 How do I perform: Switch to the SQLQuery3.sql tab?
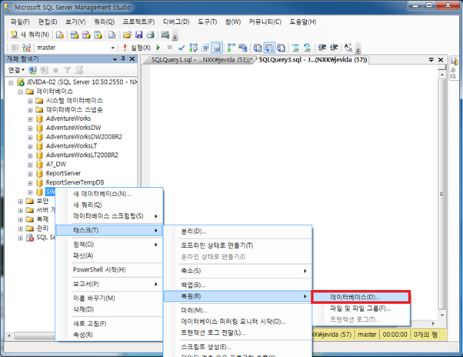313,60
